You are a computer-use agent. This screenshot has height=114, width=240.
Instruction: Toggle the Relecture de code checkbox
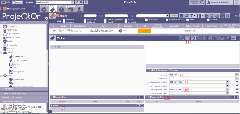click(167, 20)
